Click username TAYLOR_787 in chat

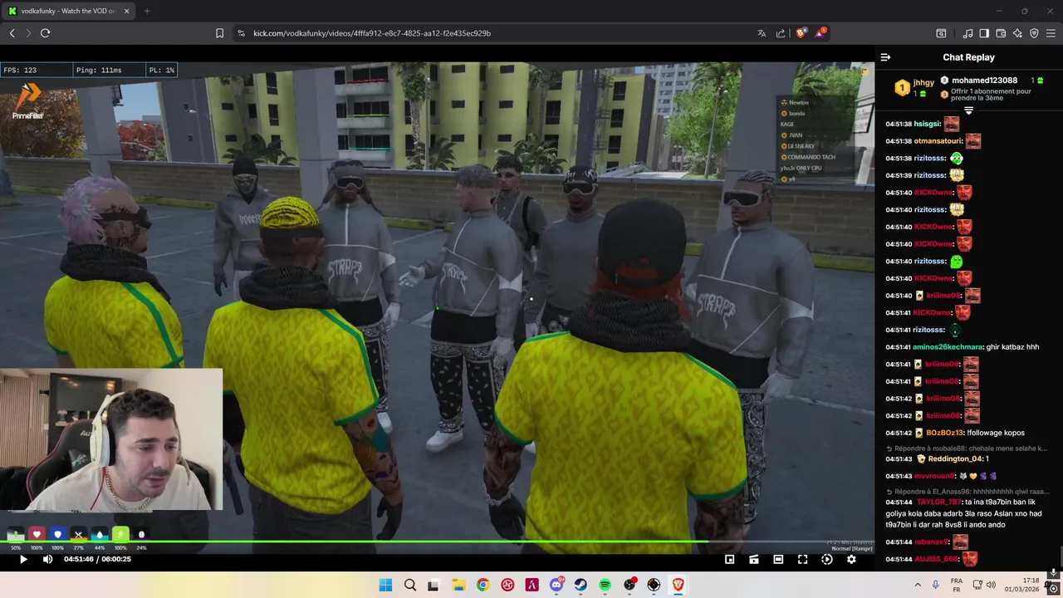938,502
